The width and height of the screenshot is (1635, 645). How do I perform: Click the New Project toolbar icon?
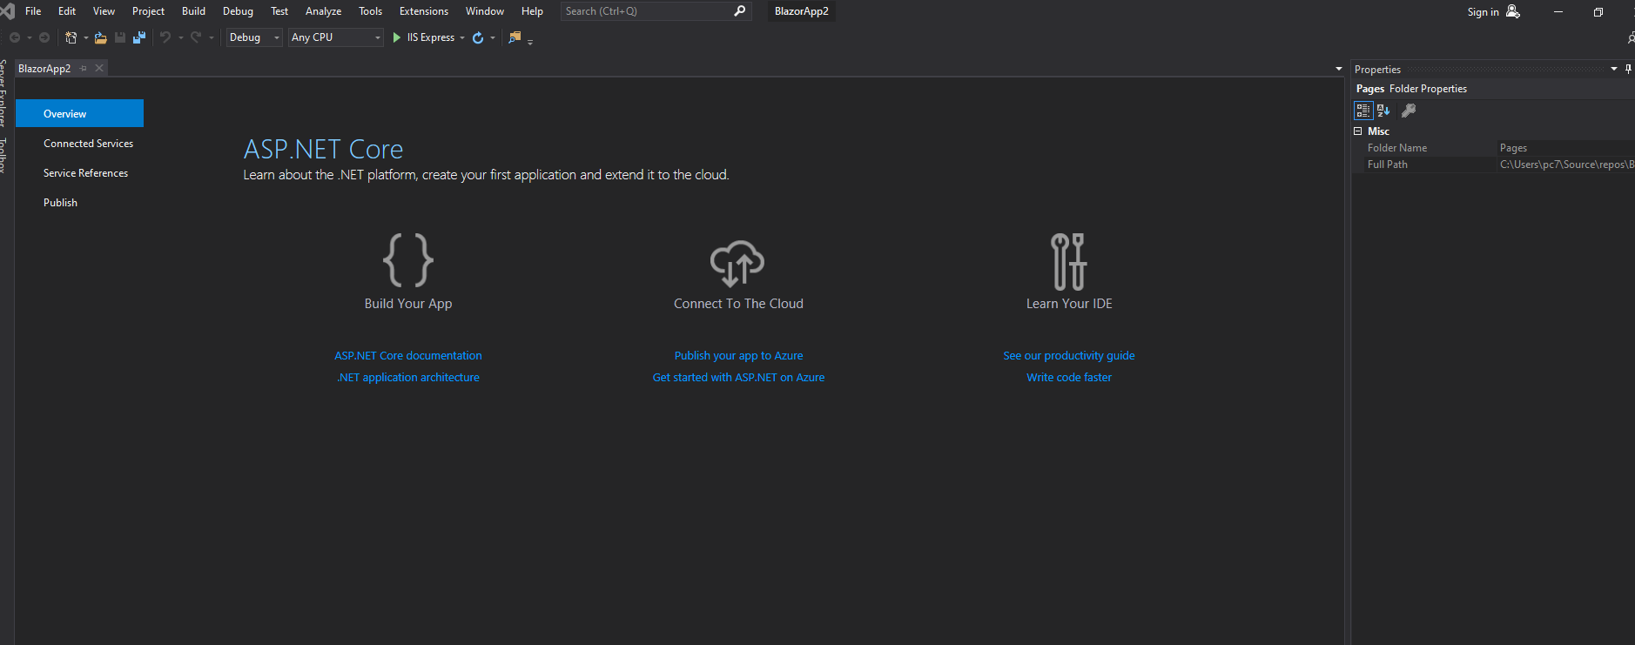pyautogui.click(x=71, y=37)
